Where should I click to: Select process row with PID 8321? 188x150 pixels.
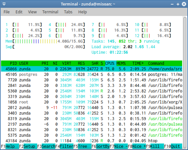pyautogui.click(x=92, y=130)
